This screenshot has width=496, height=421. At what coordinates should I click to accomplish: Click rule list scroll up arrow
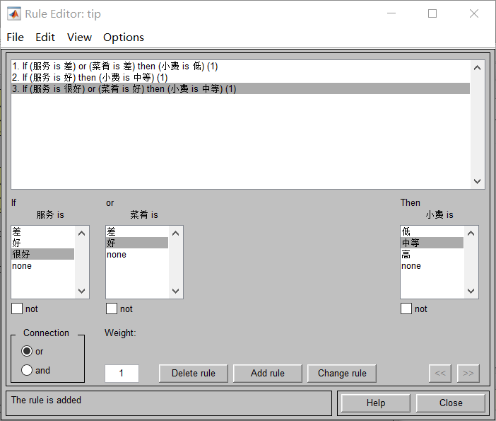coord(478,67)
